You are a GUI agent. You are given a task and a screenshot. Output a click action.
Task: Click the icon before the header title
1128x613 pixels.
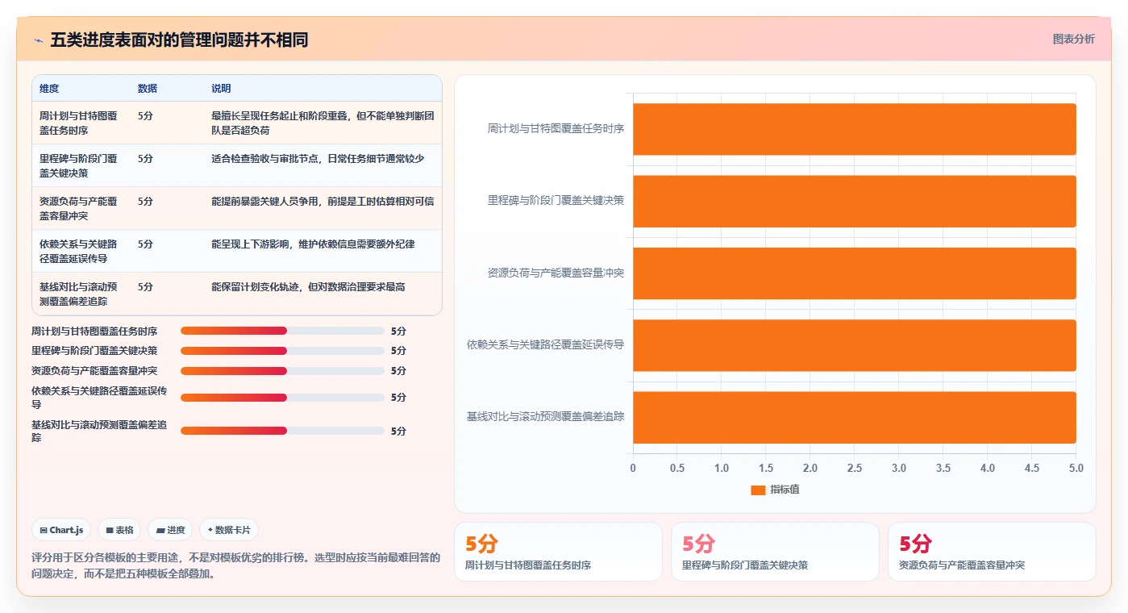(x=39, y=40)
